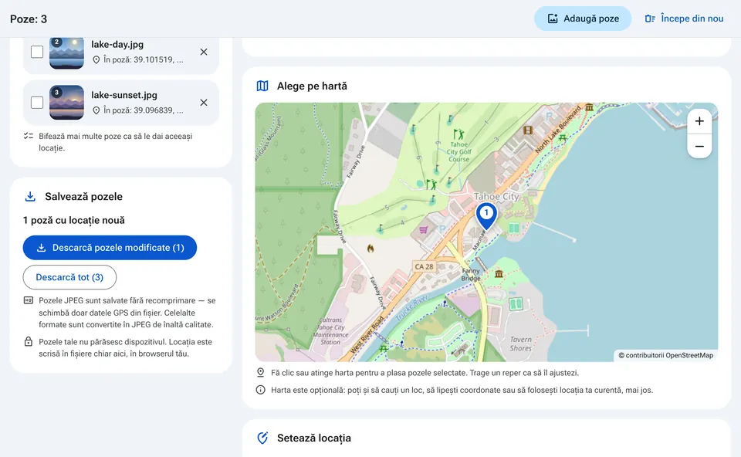
Task: Open the lake-sunset.jpg thumbnail
Action: [66, 103]
